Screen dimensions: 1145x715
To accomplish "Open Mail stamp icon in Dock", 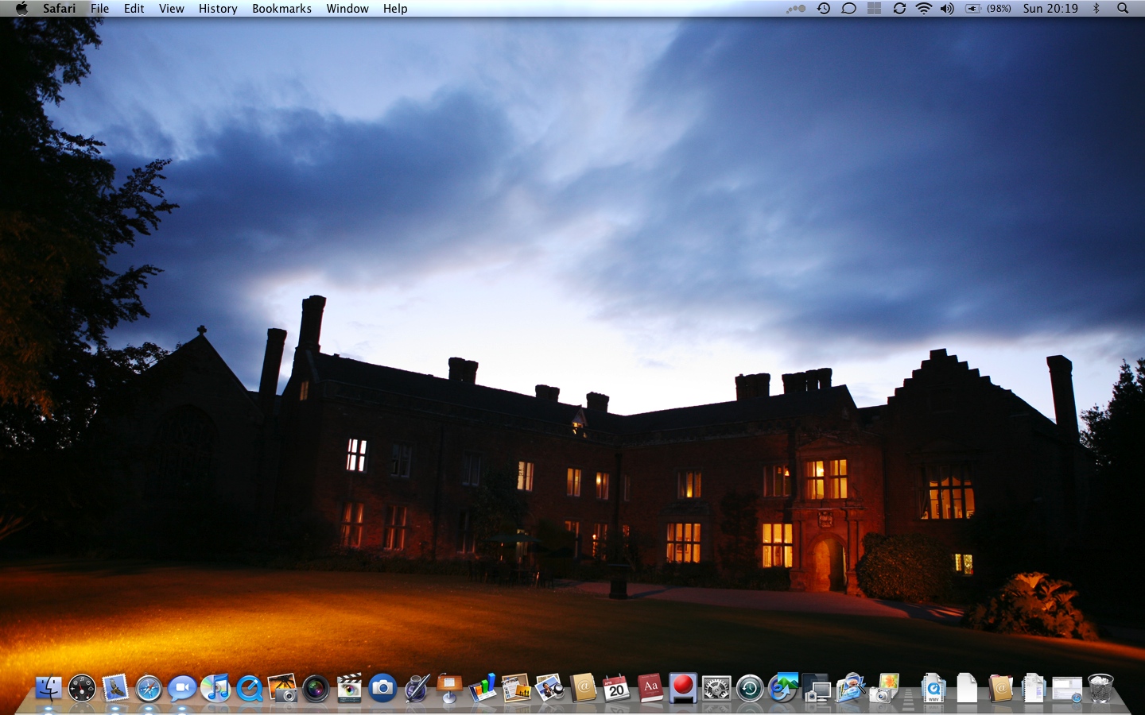I will [x=115, y=688].
